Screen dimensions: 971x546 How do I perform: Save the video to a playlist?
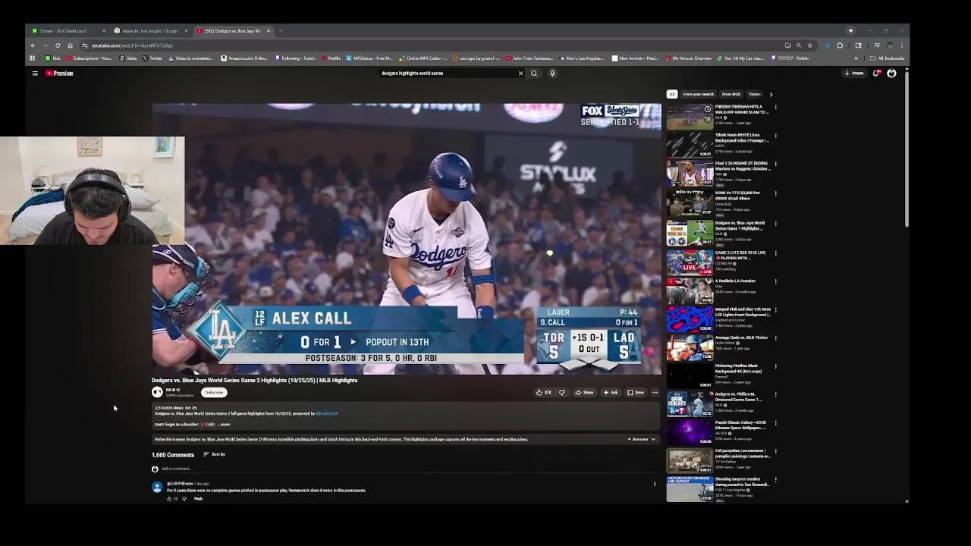tap(636, 393)
